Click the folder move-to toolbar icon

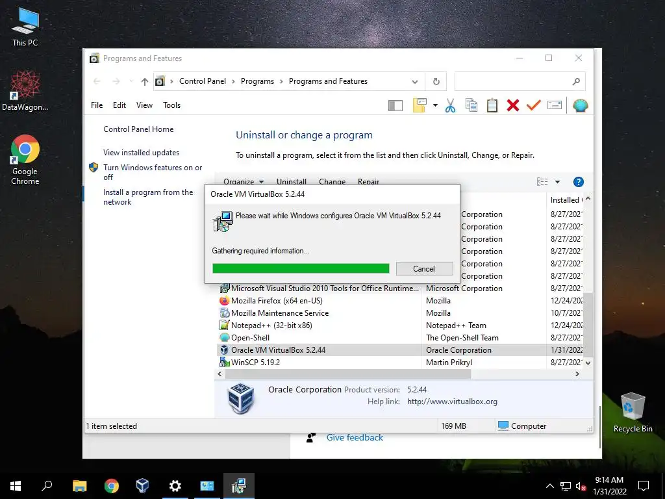tap(420, 105)
